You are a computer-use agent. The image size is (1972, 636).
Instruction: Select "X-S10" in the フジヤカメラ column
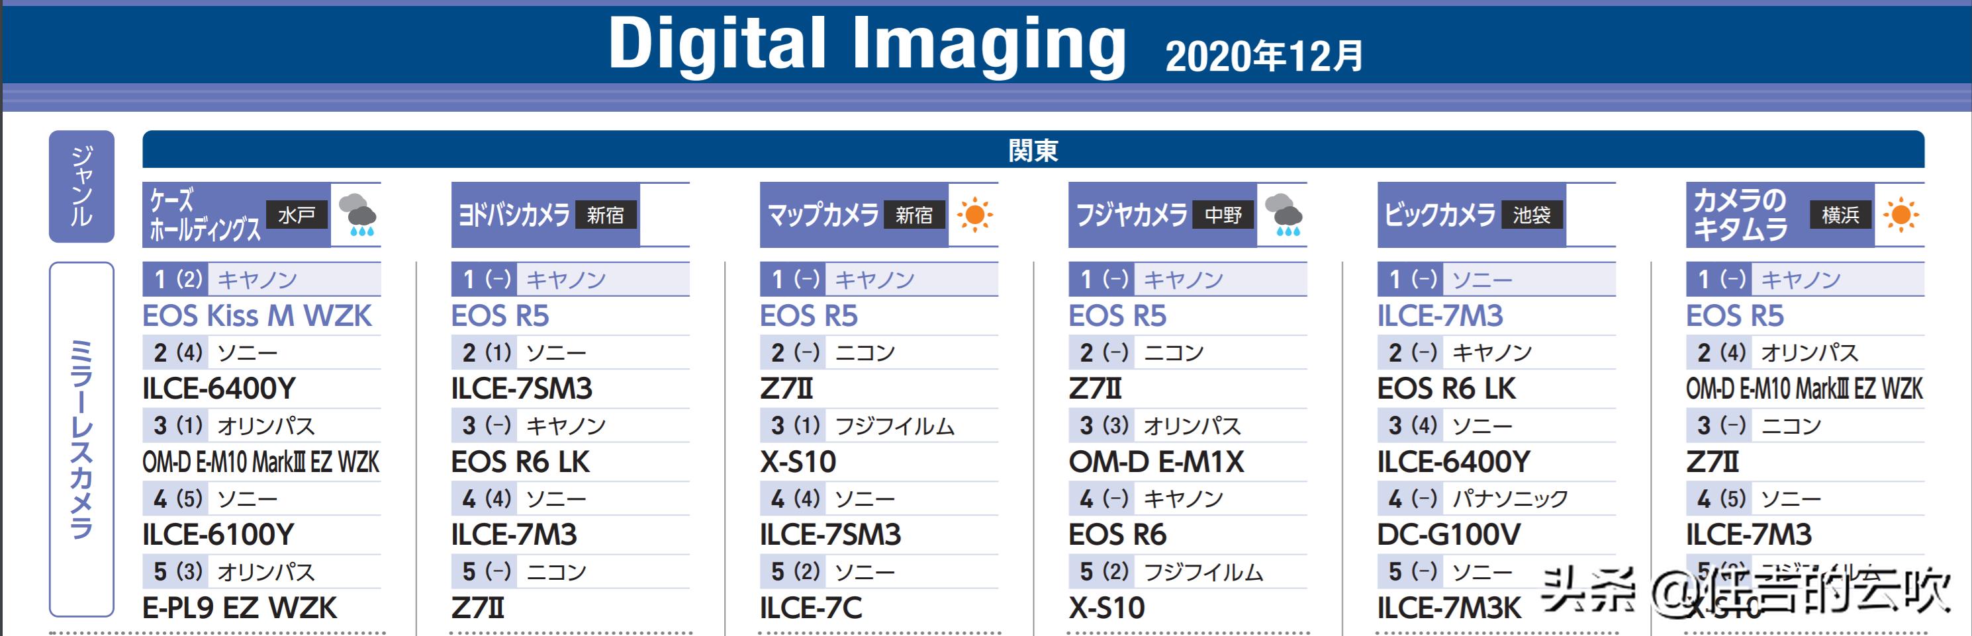pos(1107,608)
